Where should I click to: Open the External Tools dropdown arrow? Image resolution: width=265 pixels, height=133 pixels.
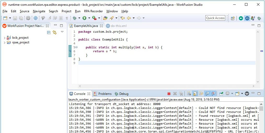pyautogui.click(x=99, y=18)
